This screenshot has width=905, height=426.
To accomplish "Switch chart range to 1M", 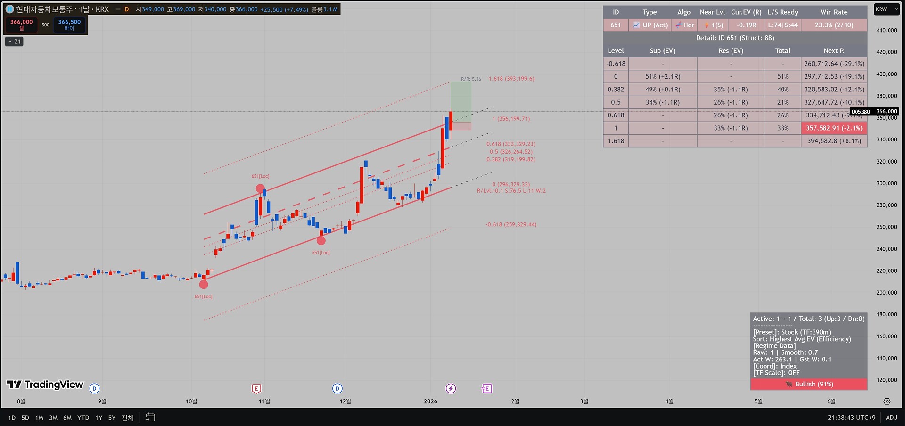I will 39,418.
